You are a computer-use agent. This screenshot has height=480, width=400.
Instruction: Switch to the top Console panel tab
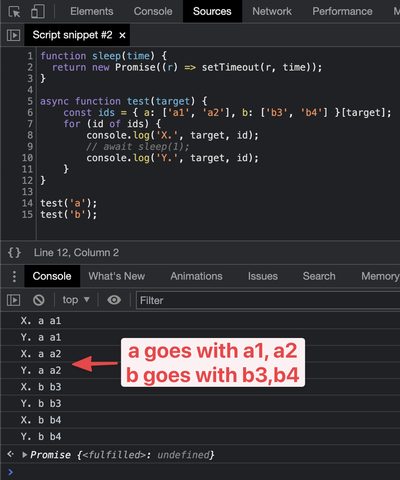point(153,11)
